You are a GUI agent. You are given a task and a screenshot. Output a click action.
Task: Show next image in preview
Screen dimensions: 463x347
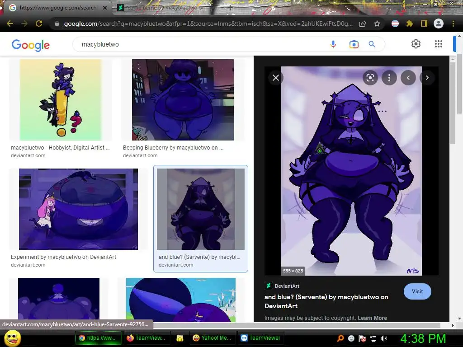427,78
